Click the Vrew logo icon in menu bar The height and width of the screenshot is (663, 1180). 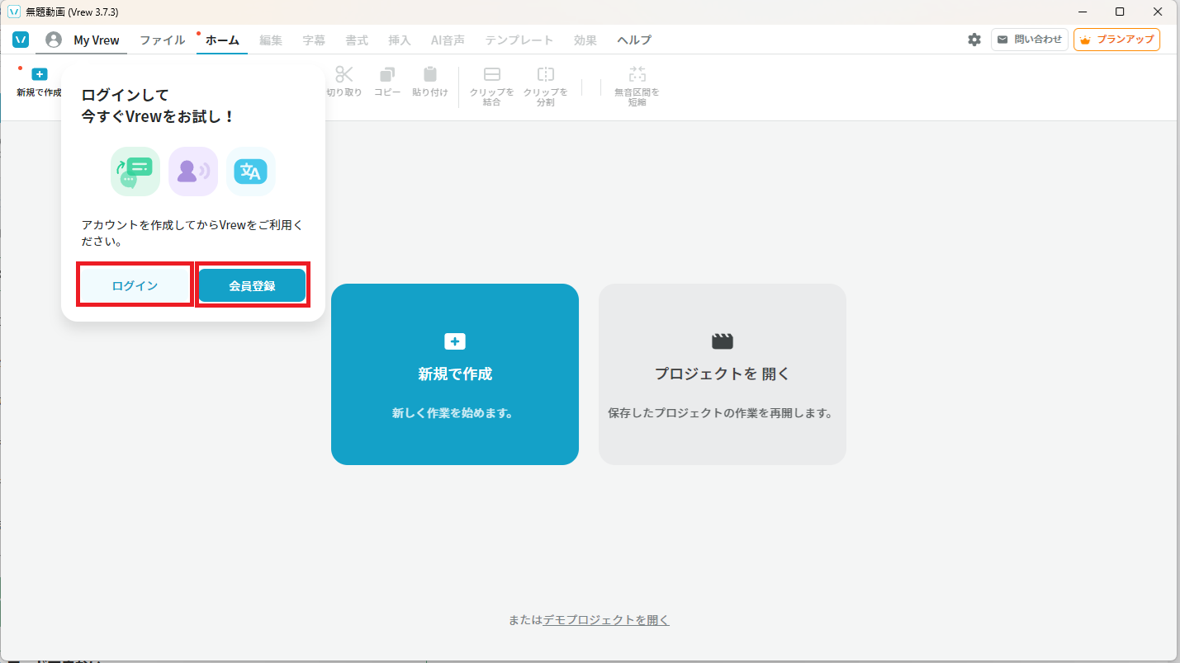pos(21,40)
